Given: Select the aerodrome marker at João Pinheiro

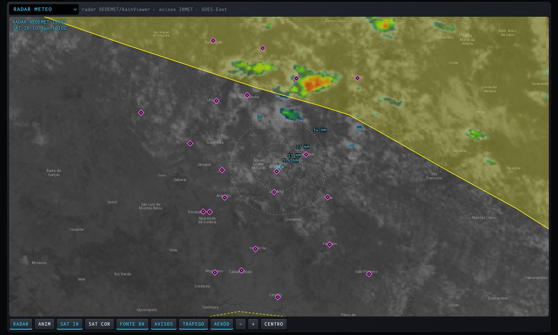Looking at the screenshot, I should tap(369, 274).
